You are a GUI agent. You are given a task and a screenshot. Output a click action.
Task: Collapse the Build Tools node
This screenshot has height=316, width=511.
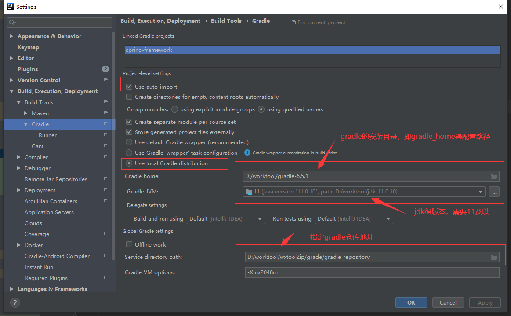click(x=19, y=102)
